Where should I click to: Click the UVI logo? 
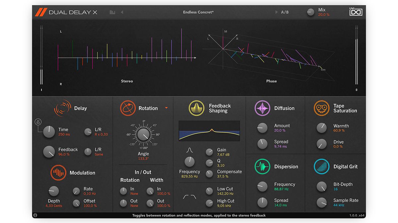click(x=356, y=12)
